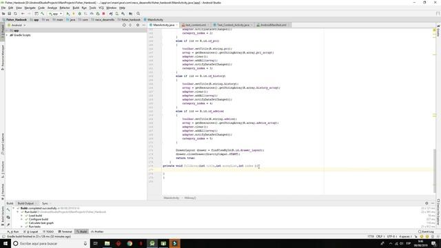Open the Refactor menu

pos(65,8)
